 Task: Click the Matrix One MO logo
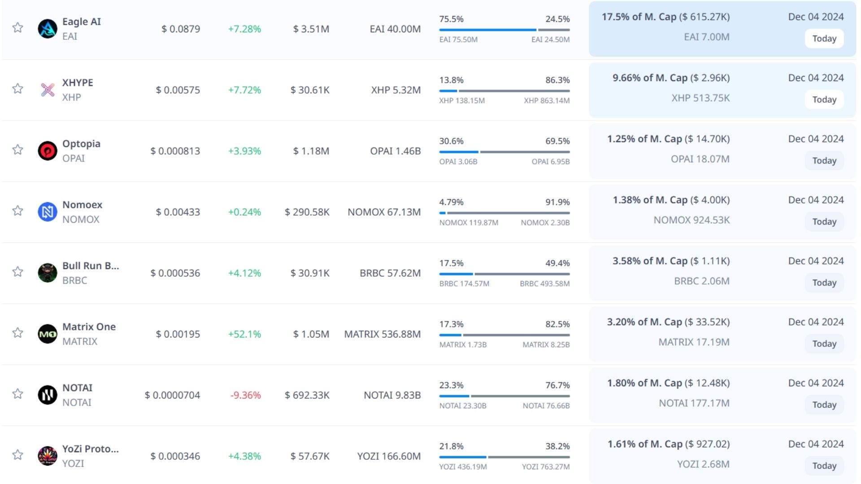47,334
